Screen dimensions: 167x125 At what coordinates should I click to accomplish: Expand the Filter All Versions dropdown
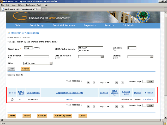tap(51, 63)
